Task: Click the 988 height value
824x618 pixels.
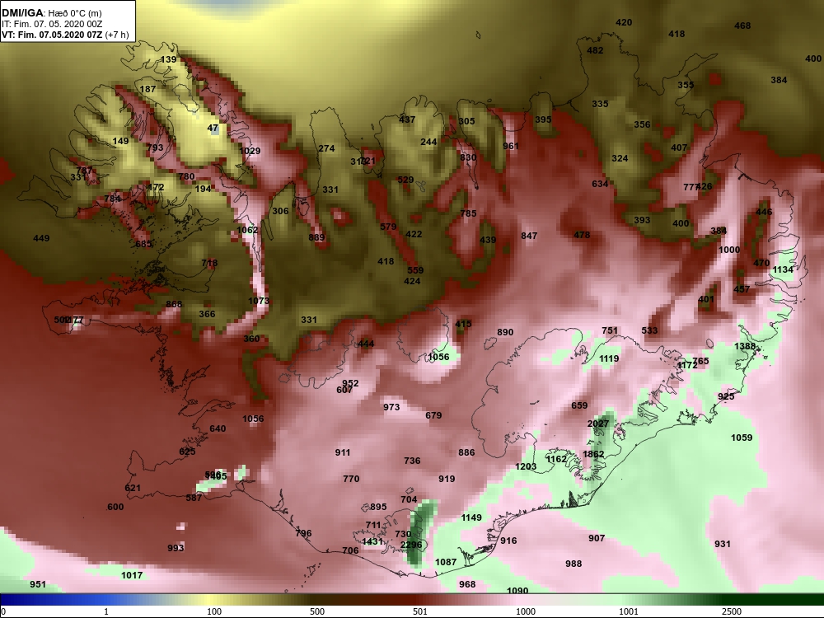Action: click(574, 564)
